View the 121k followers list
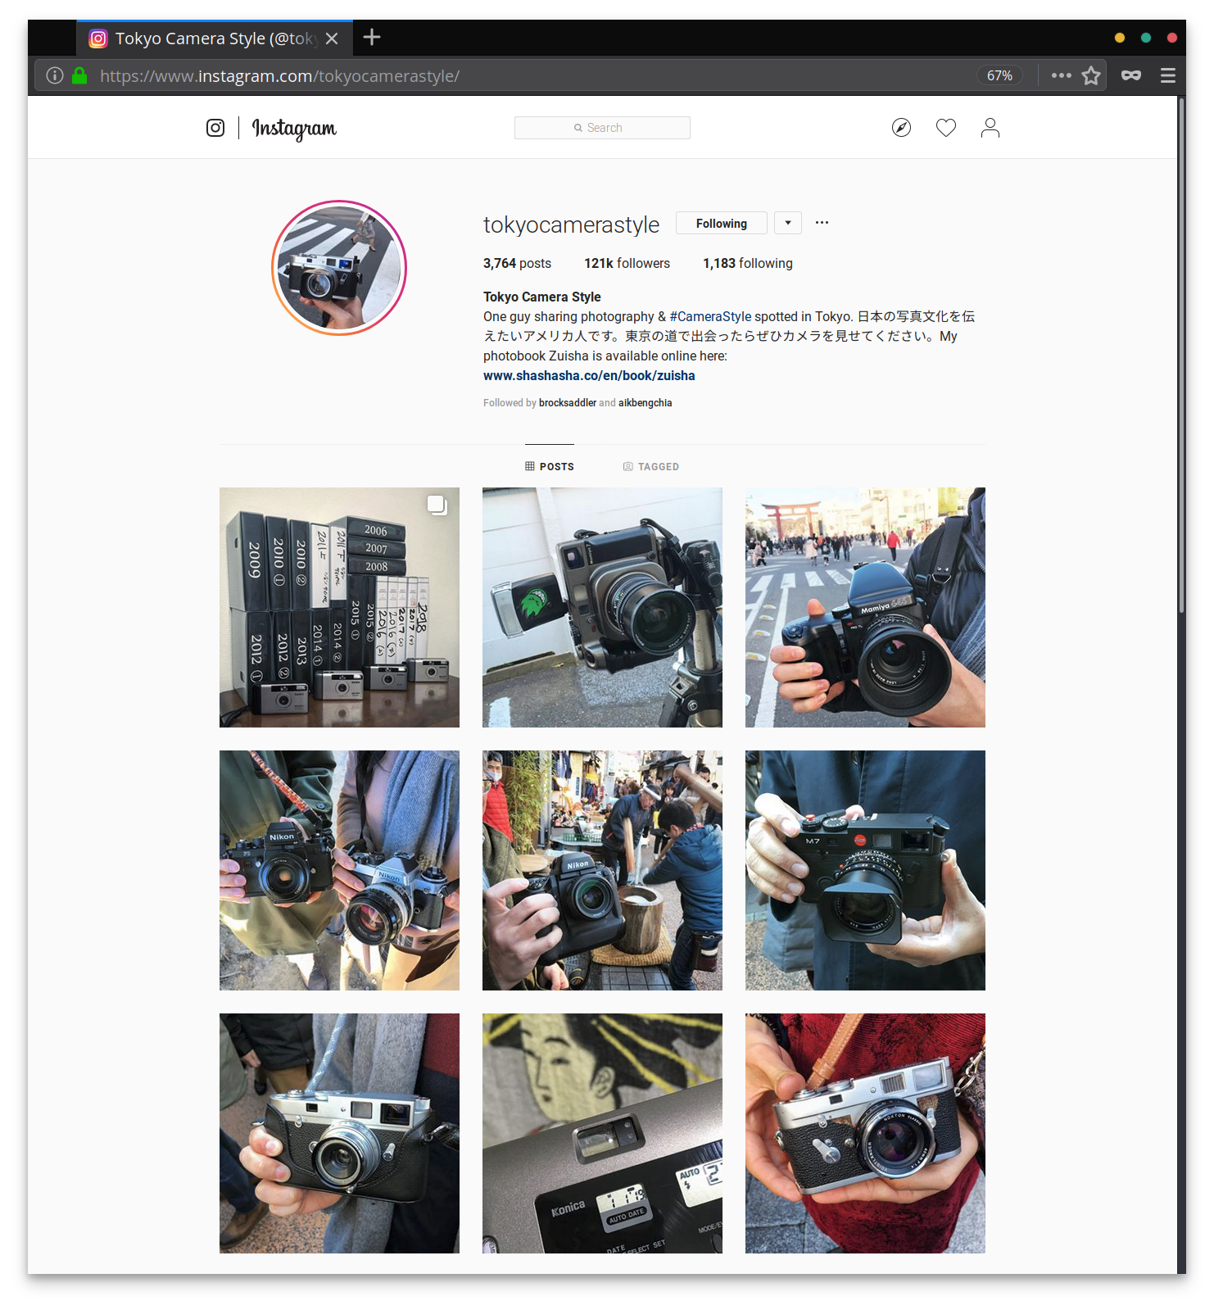 click(627, 263)
